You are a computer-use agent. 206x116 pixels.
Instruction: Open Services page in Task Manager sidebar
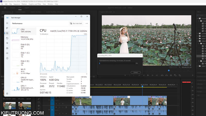click(x=7, y=58)
